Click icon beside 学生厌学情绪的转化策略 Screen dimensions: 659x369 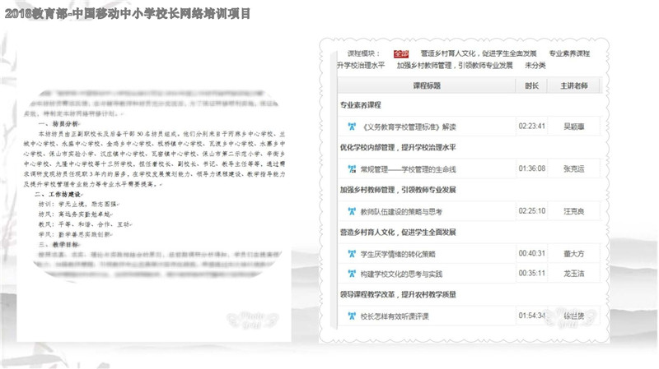[x=352, y=253]
